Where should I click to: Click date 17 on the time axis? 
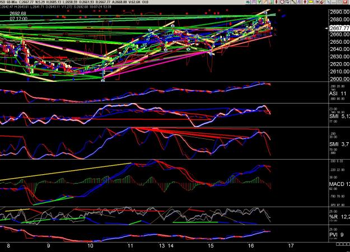[x=291, y=246]
